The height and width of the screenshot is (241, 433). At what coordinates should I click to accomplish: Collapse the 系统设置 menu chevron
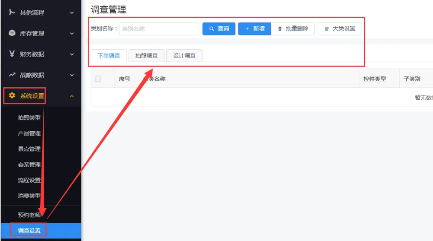click(72, 96)
